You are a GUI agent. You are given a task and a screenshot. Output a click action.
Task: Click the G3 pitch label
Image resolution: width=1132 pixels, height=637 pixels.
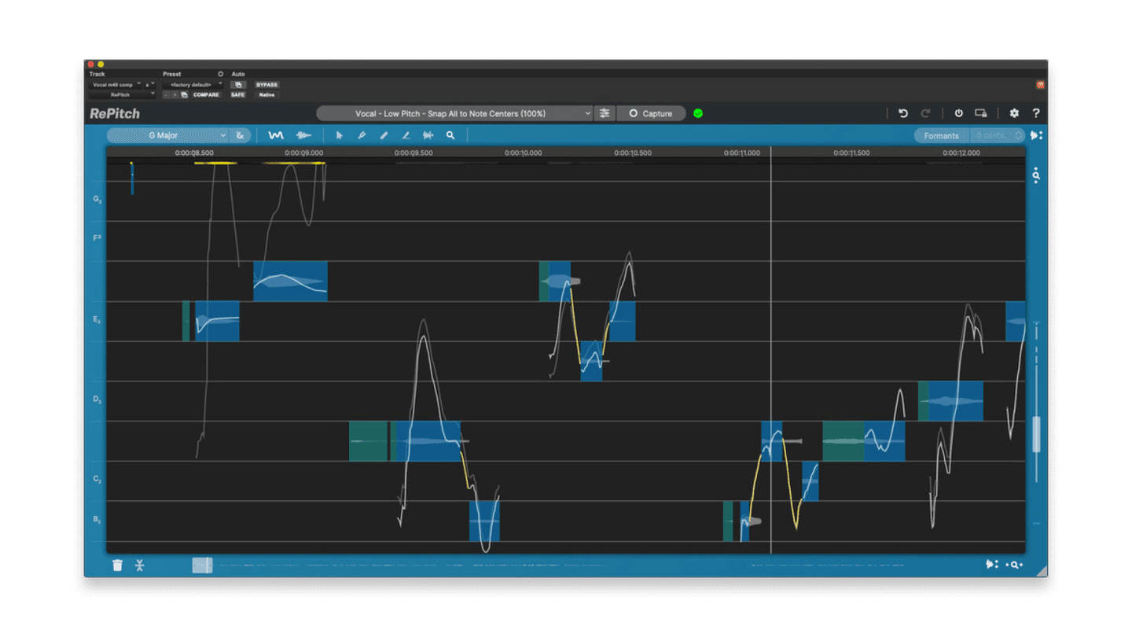(x=97, y=200)
